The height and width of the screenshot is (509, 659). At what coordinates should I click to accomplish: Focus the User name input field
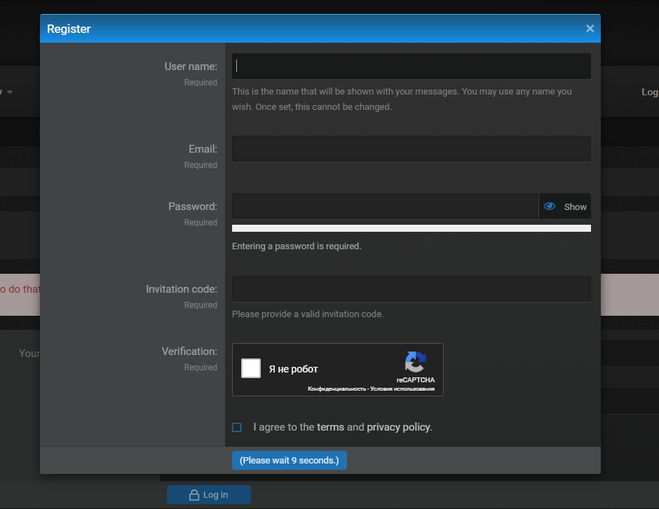click(x=411, y=67)
